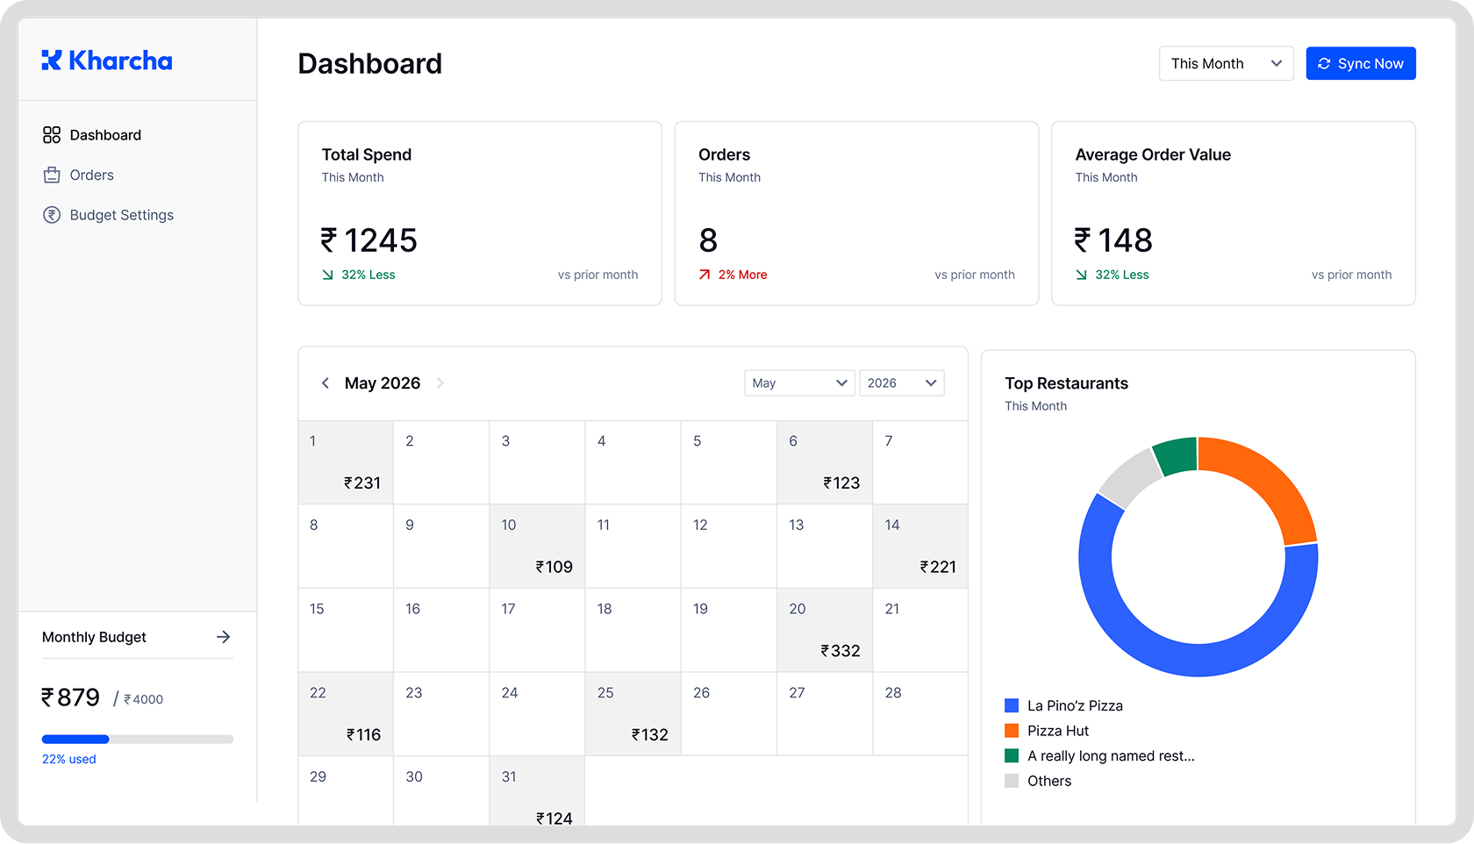Click the Sync Now button

pyautogui.click(x=1361, y=64)
